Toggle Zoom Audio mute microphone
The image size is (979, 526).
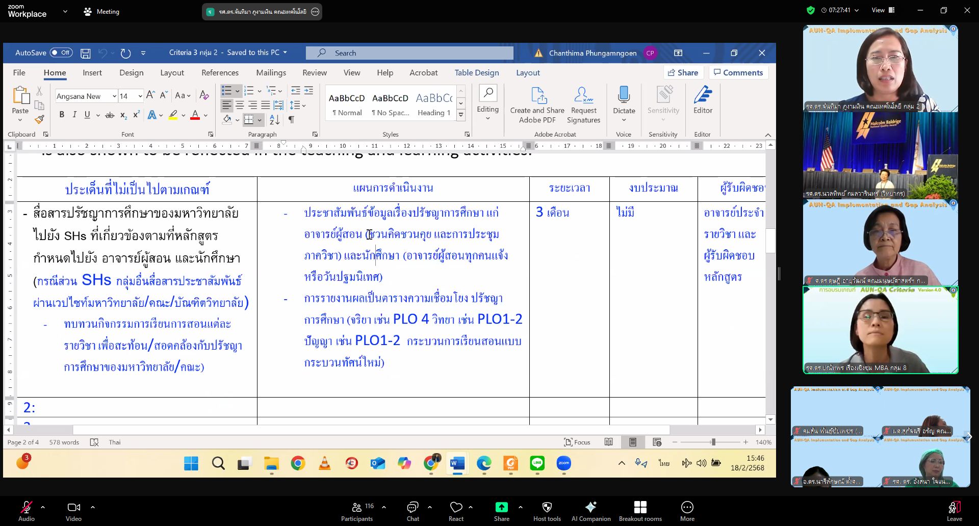pos(27,511)
